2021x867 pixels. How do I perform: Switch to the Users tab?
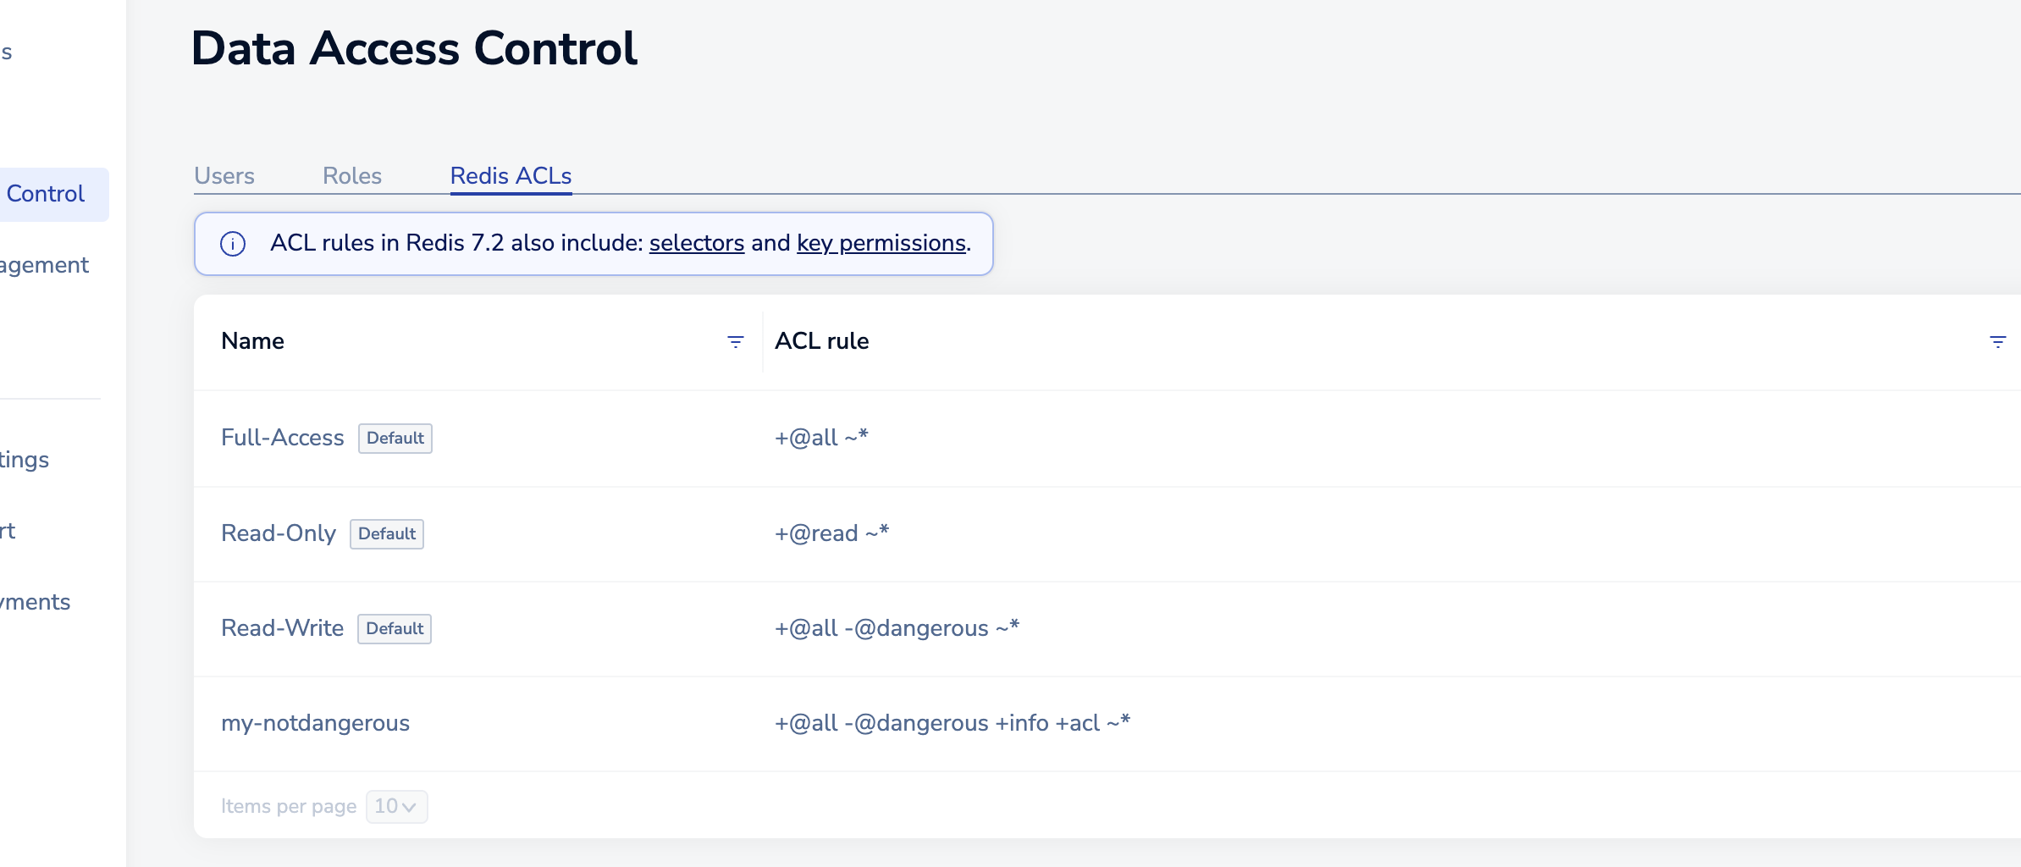(x=224, y=176)
